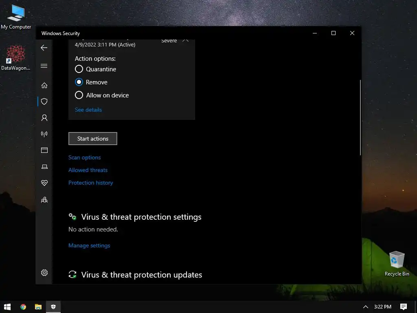The width and height of the screenshot is (417, 313).
Task: Open My Computer desktop icon
Action: click(x=16, y=17)
